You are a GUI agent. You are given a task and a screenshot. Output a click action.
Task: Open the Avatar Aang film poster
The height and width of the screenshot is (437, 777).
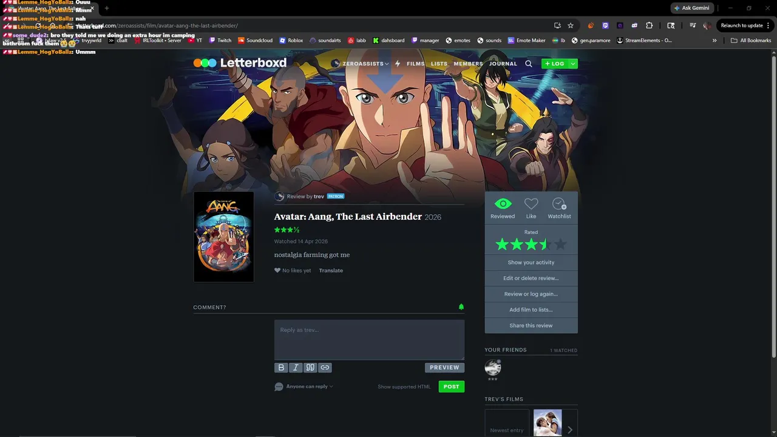223,237
